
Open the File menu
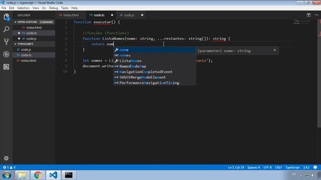(x=4, y=8)
